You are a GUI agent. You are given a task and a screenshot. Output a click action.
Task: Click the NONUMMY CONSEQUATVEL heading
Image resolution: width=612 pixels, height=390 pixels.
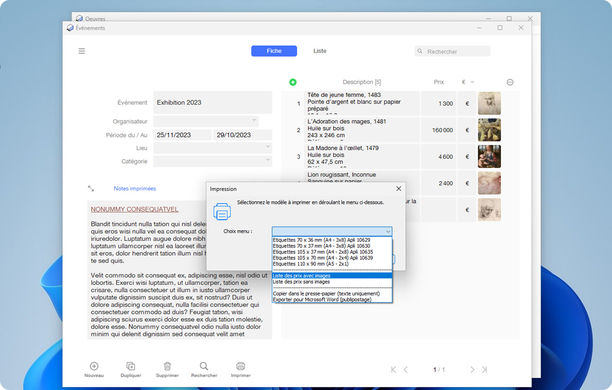click(135, 210)
